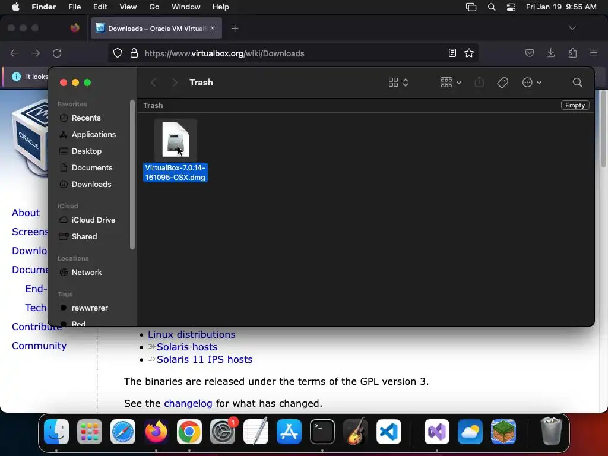Open the changelog link

point(188,403)
